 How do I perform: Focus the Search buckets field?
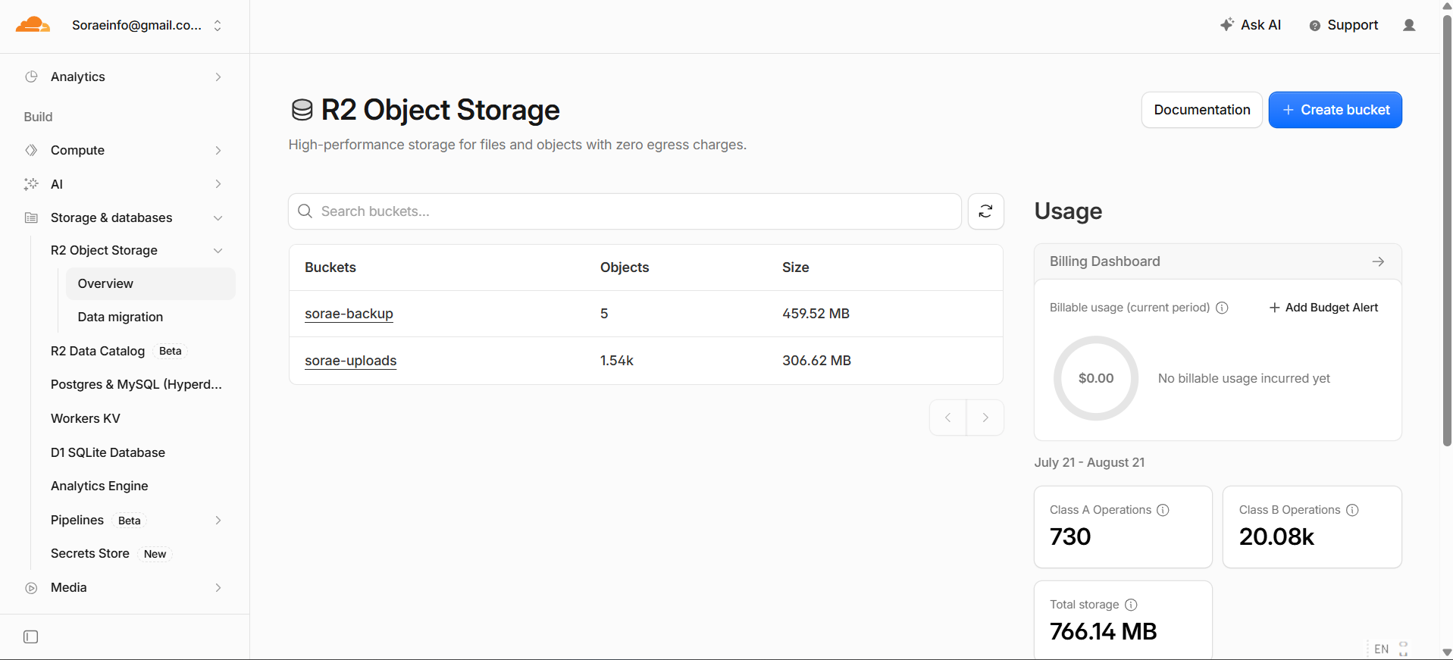[625, 211]
